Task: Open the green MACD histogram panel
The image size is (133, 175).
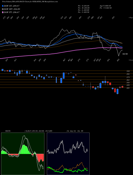Action: point(23,154)
